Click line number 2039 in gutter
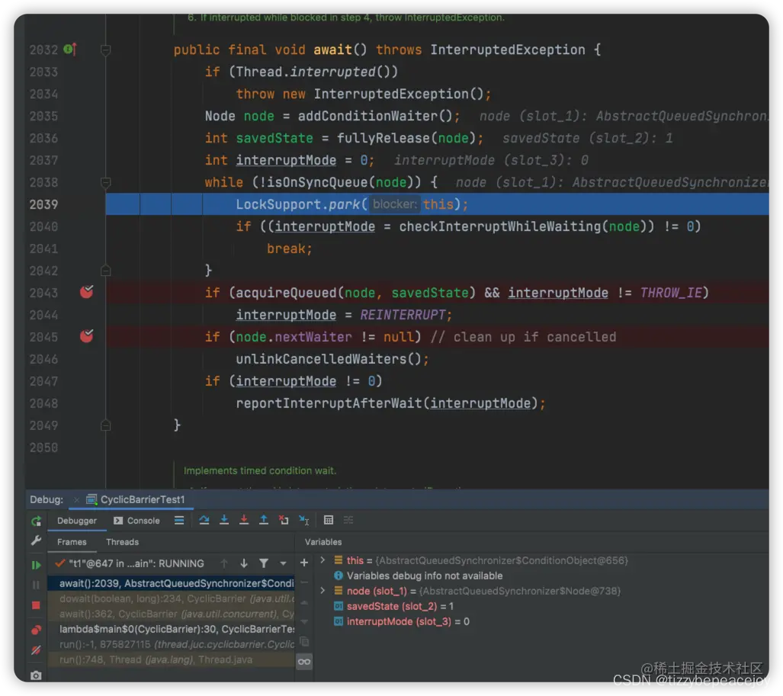783x696 pixels. pyautogui.click(x=43, y=204)
